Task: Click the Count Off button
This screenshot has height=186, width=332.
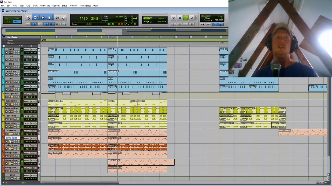Action: 206,16
